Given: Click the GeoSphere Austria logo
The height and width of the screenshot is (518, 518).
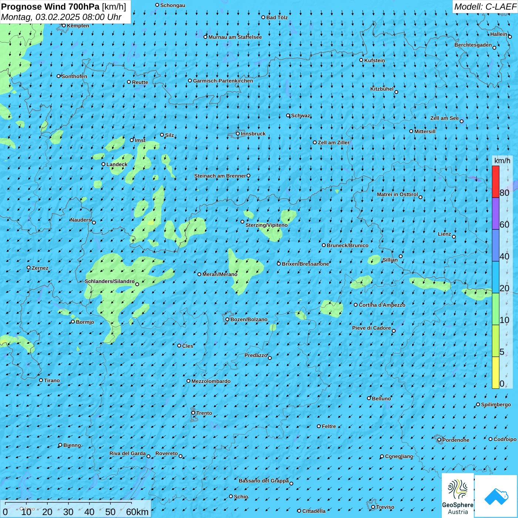Looking at the screenshot, I should [458, 495].
